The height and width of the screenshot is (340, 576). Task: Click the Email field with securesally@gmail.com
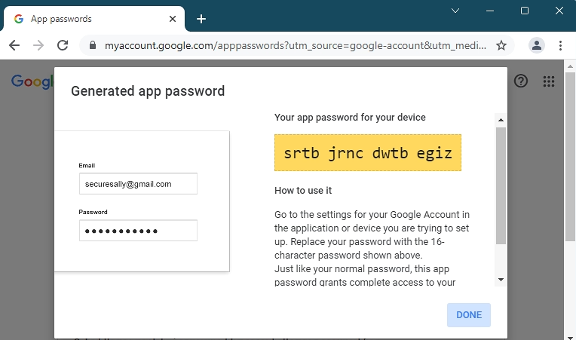(x=138, y=184)
